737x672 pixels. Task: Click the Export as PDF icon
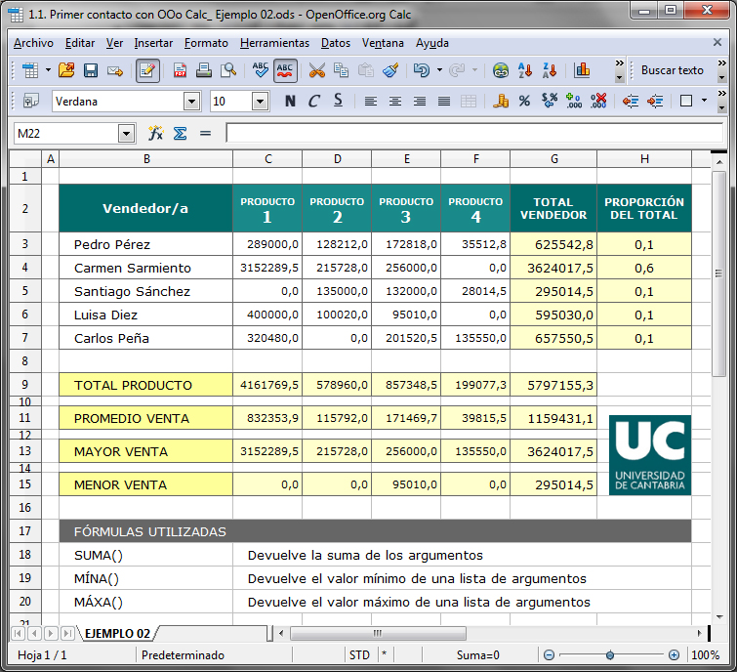181,70
